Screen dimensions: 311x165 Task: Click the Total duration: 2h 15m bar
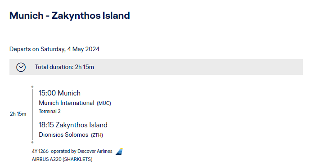(x=156, y=67)
